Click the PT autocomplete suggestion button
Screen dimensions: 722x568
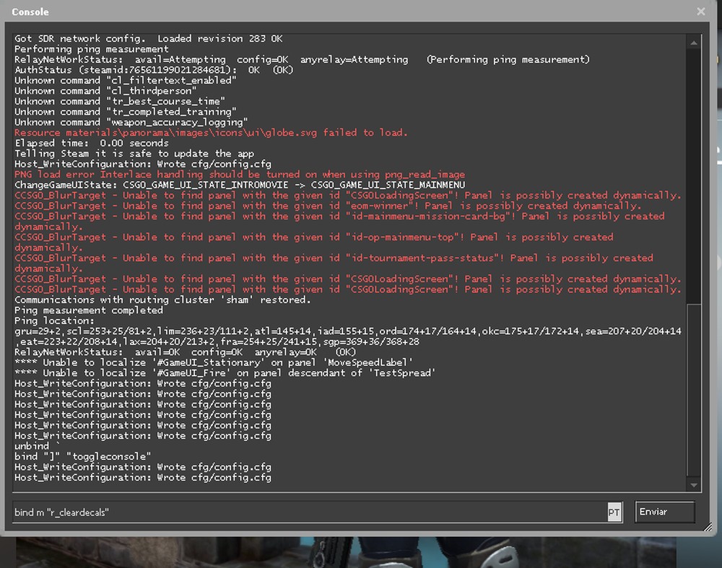(x=614, y=512)
